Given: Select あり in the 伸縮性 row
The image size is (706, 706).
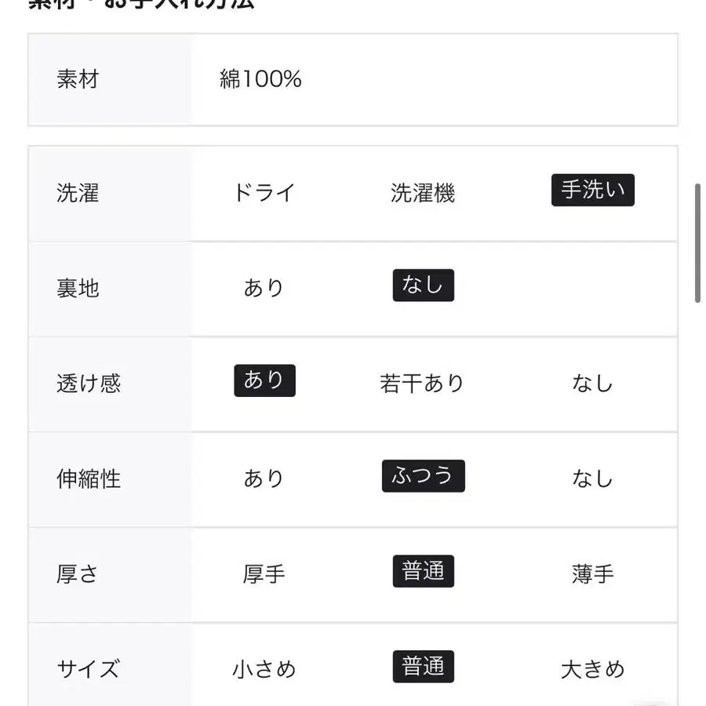Looking at the screenshot, I should click(264, 479).
